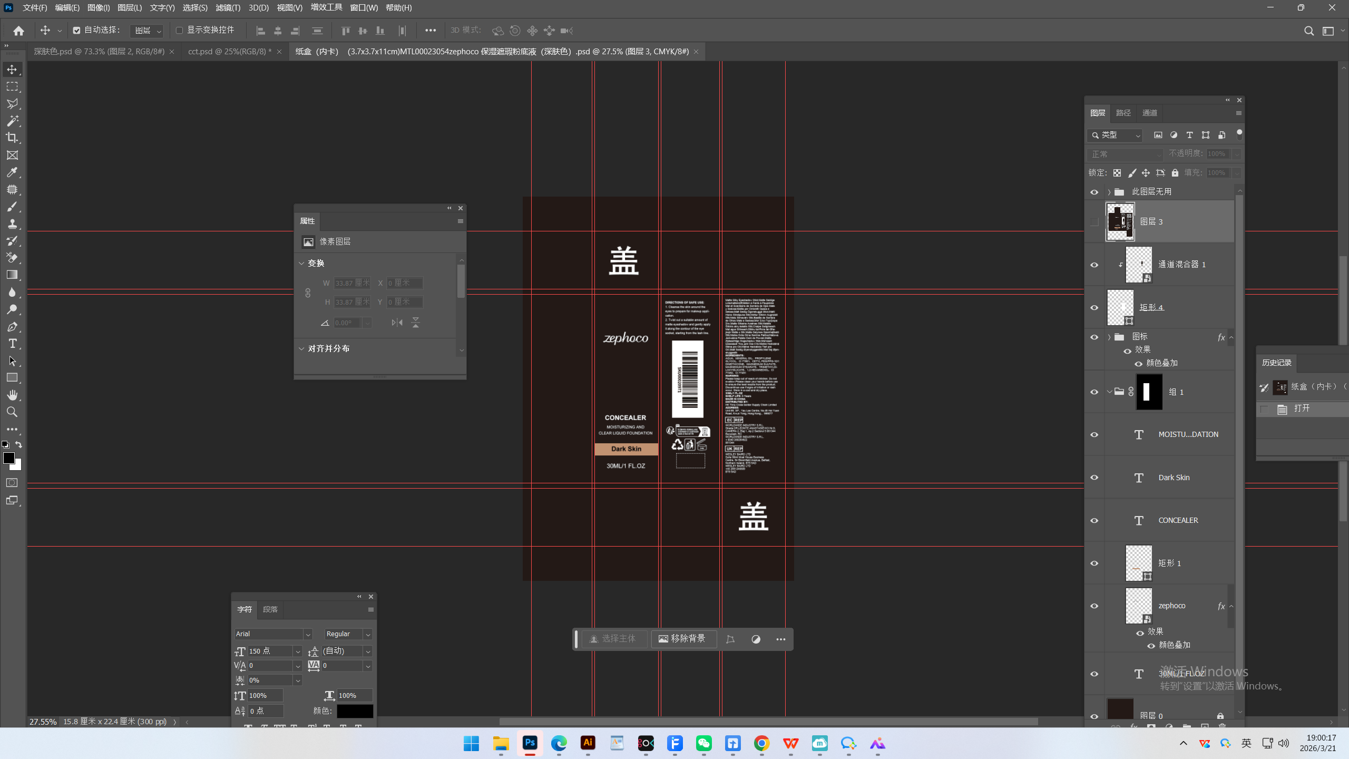Open the search icon at top right
The height and width of the screenshot is (759, 1349).
[1308, 31]
